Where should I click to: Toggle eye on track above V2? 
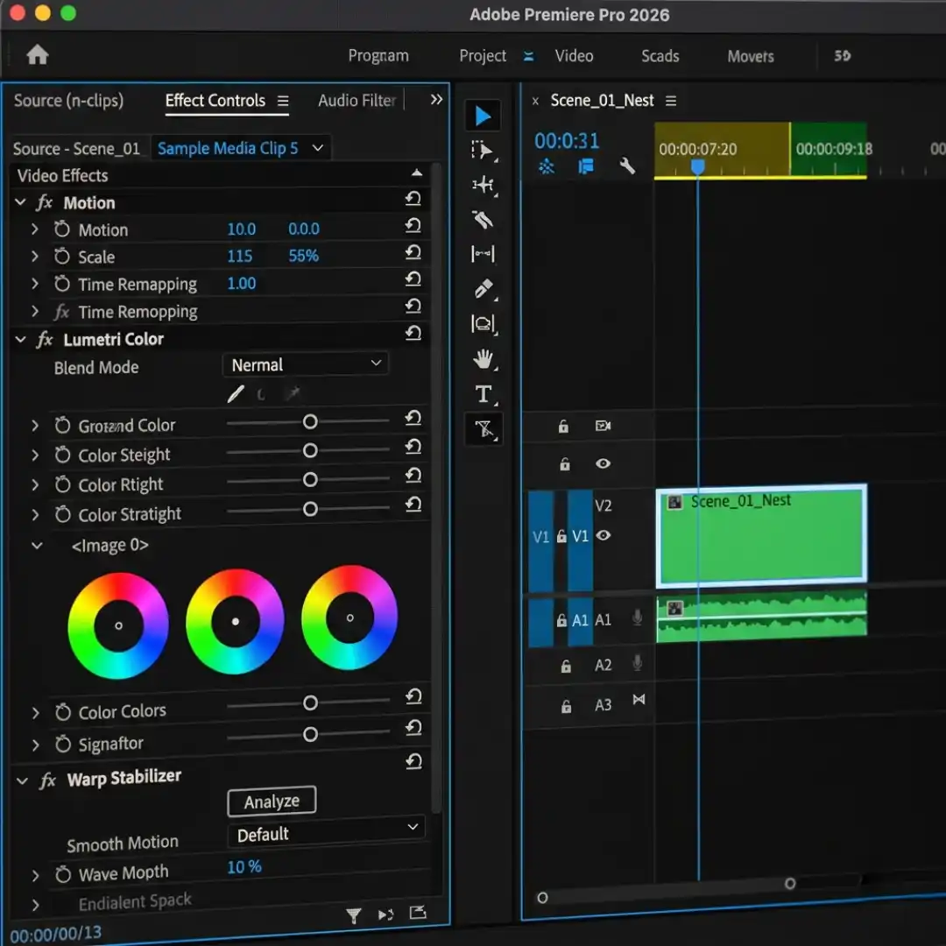pyautogui.click(x=603, y=463)
